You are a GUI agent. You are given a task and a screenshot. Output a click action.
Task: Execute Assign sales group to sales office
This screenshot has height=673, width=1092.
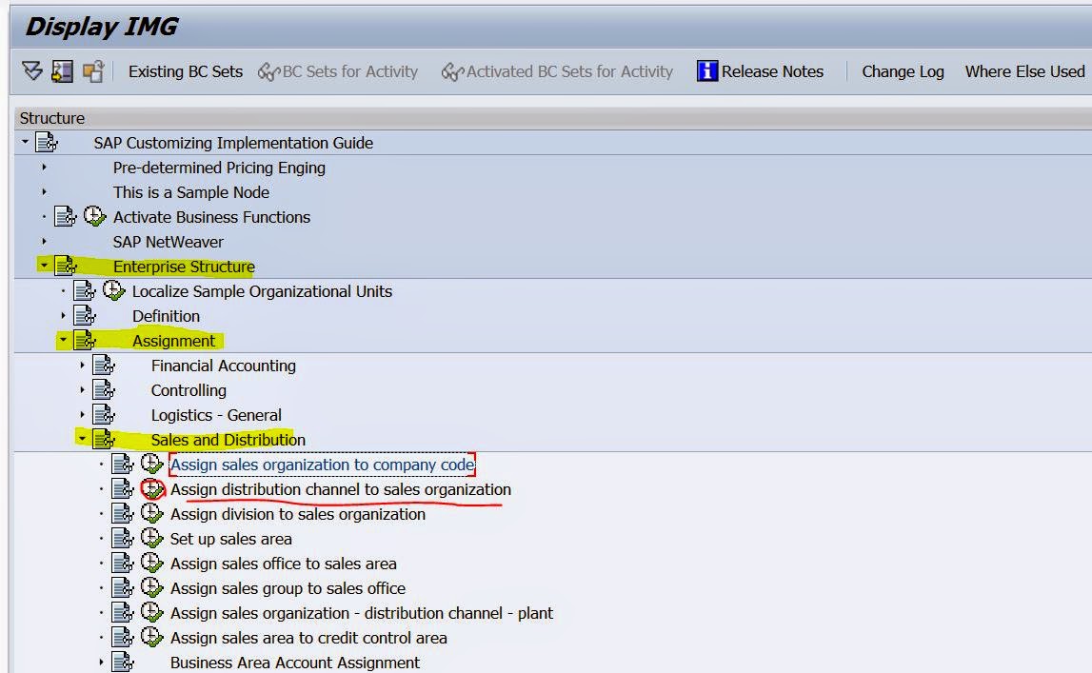pos(151,587)
